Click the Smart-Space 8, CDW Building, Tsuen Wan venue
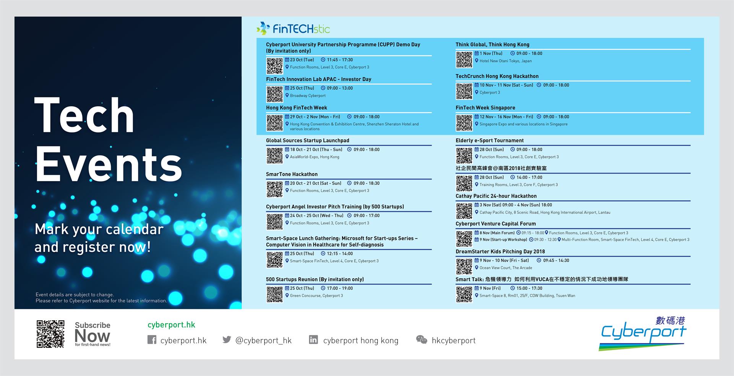 (527, 296)
